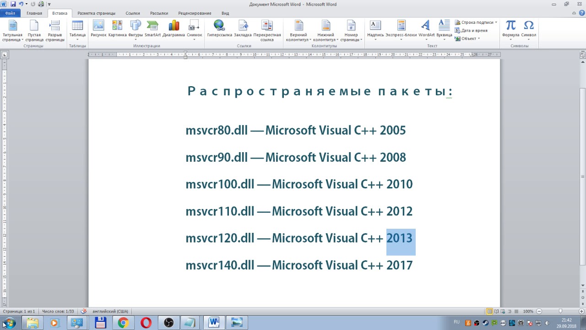Insert Дата и время

pyautogui.click(x=471, y=31)
